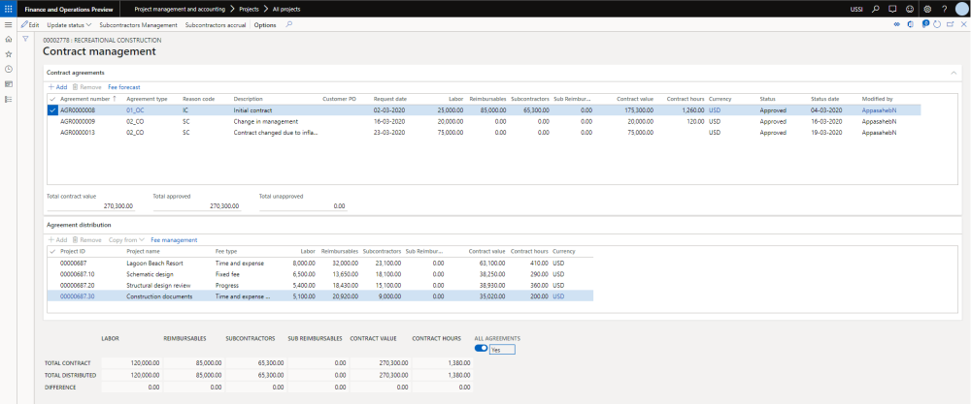Open the Home icon in left sidebar
Image resolution: width=971 pixels, height=404 pixels.
click(9, 40)
